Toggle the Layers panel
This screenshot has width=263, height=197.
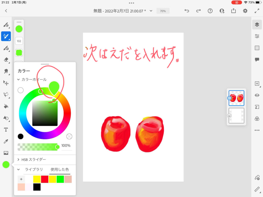pos(257,25)
